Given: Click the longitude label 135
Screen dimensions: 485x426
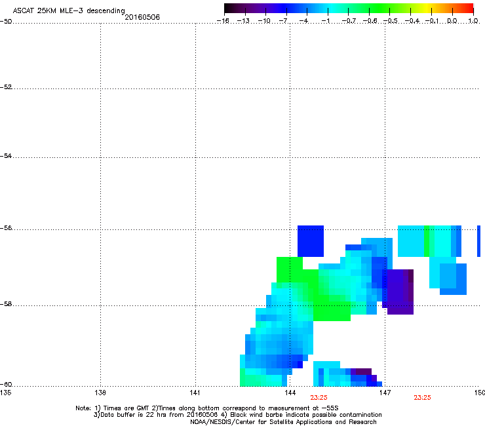Looking at the screenshot, I should (x=5, y=393).
